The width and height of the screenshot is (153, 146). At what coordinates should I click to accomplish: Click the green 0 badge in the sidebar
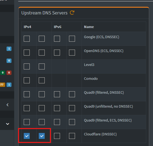[x=3, y=73]
